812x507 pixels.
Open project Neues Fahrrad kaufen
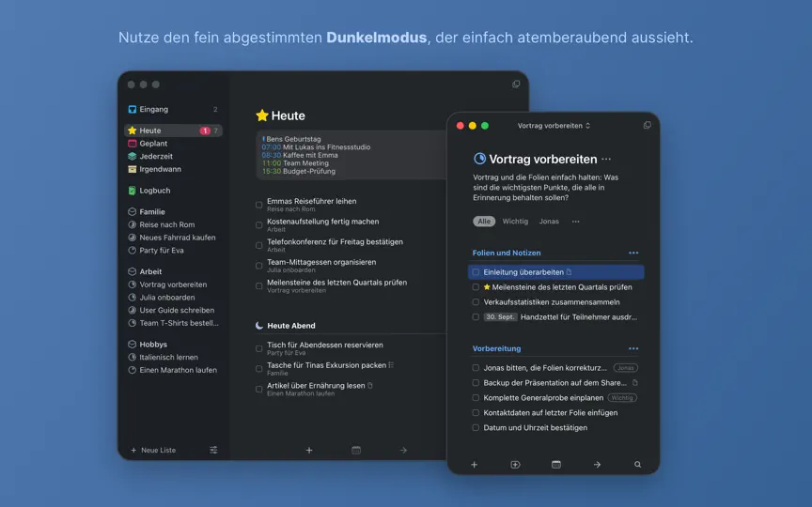tap(173, 238)
